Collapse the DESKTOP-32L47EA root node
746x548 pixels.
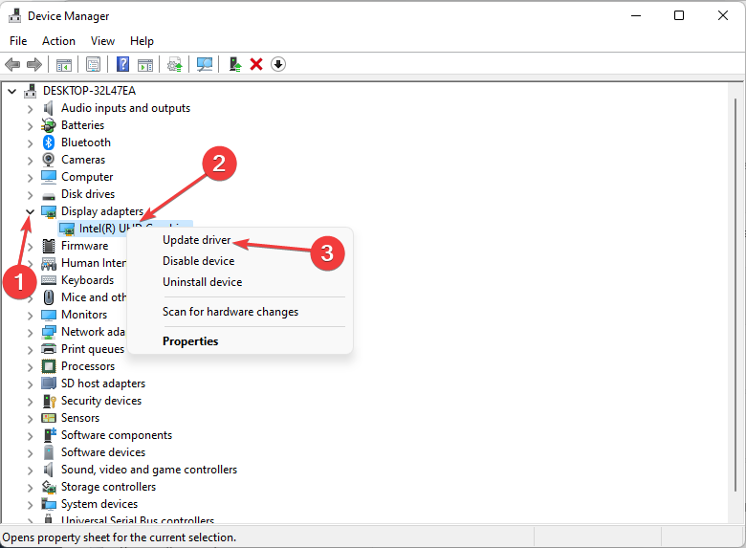click(x=11, y=91)
